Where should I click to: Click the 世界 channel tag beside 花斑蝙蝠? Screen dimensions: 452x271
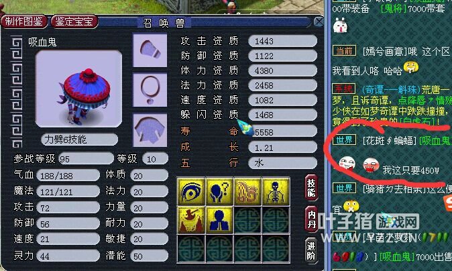344,140
